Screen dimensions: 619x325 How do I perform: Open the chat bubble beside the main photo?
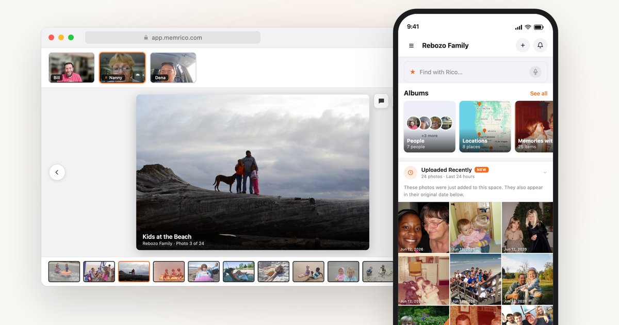pos(381,101)
